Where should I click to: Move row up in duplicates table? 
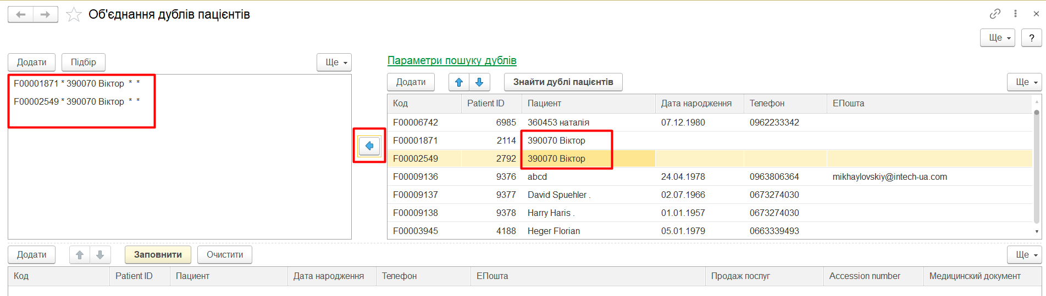(x=459, y=82)
